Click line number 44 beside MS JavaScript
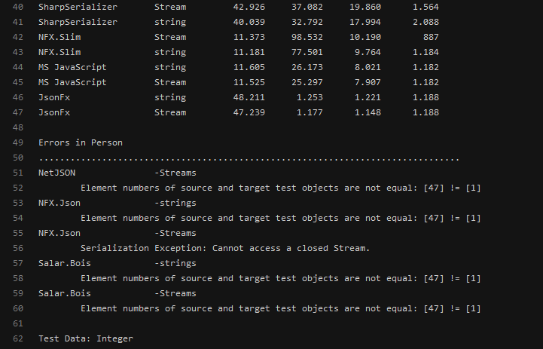The image size is (543, 349). 19,67
